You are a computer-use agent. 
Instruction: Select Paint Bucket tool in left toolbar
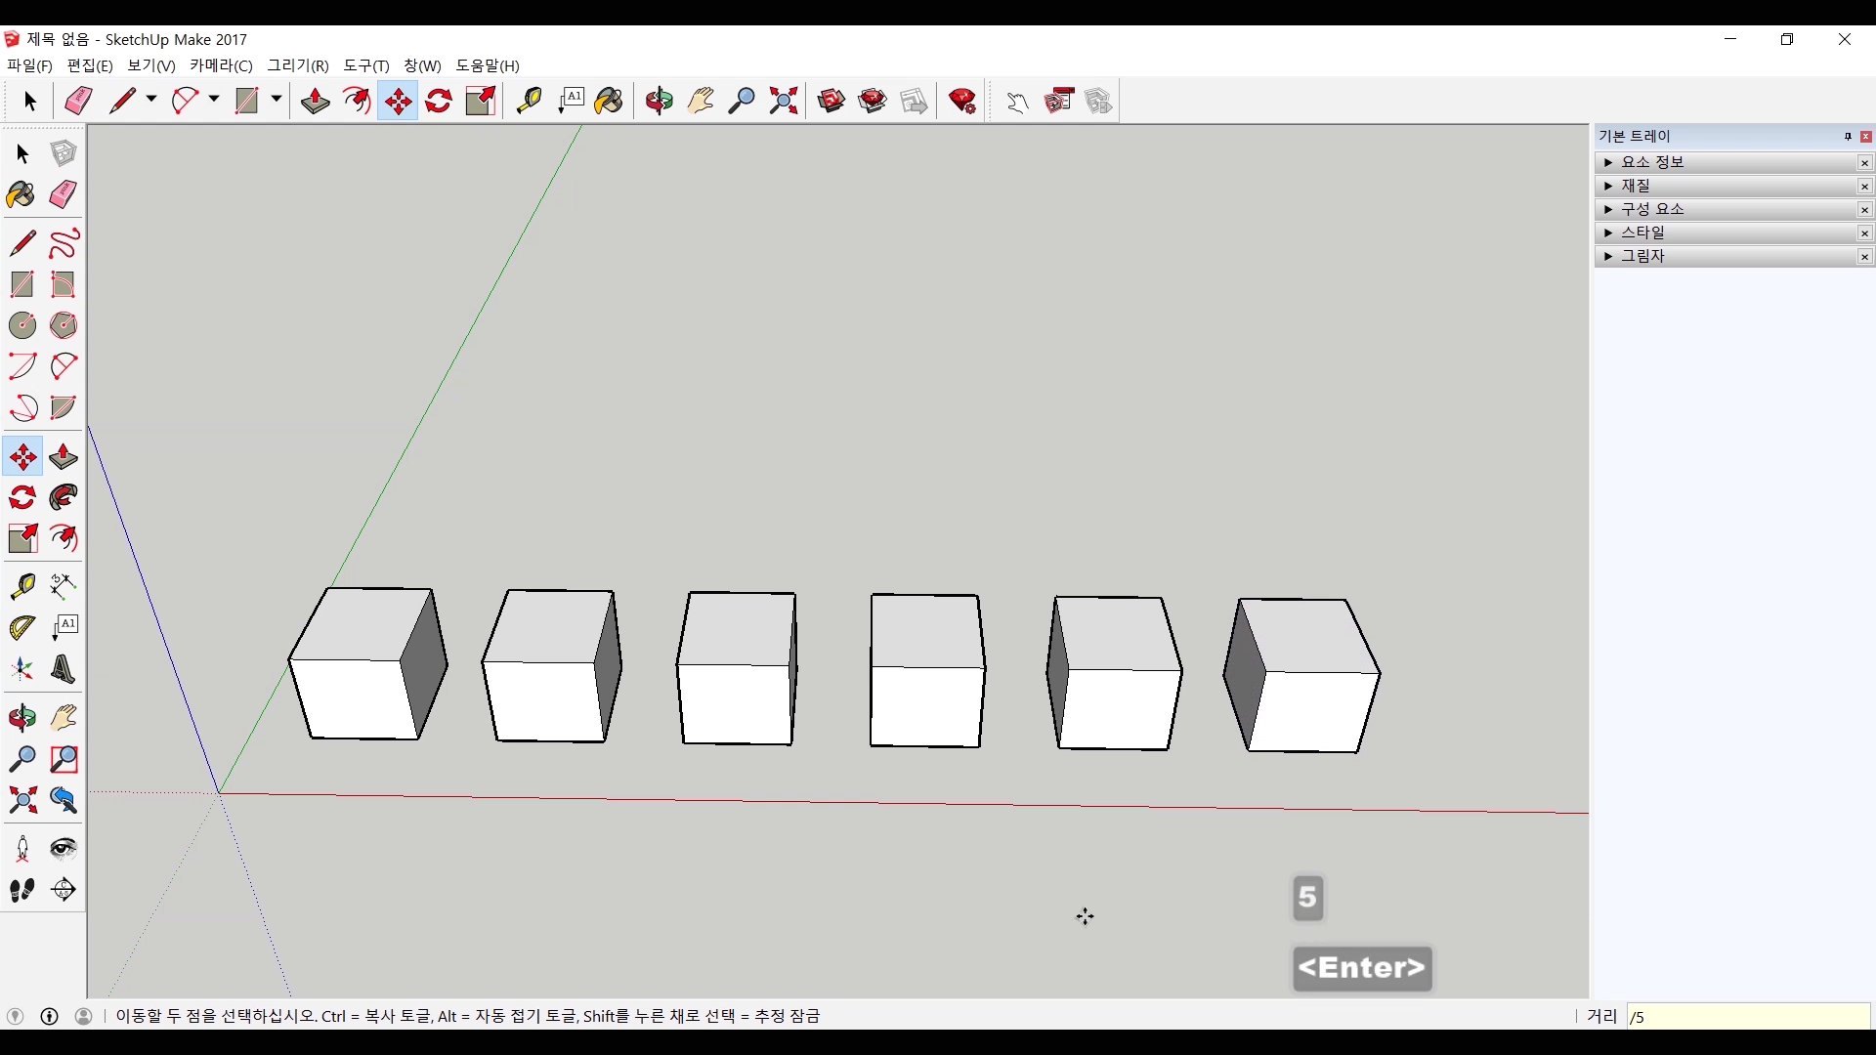coord(21,194)
